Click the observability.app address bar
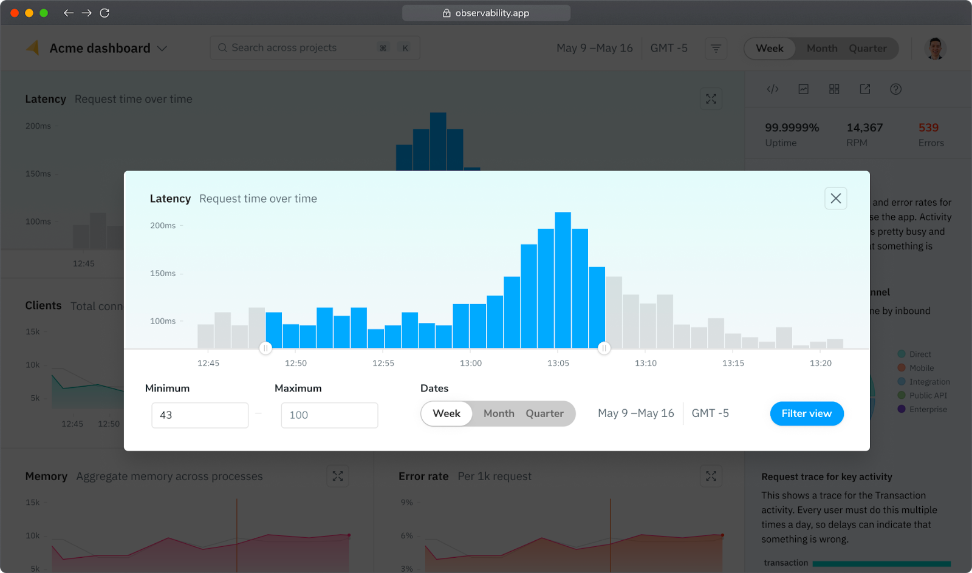This screenshot has height=573, width=972. click(486, 12)
